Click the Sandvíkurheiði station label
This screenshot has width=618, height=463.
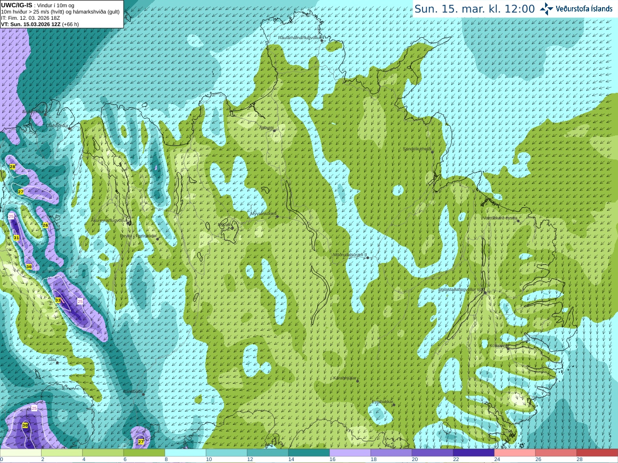(417, 149)
